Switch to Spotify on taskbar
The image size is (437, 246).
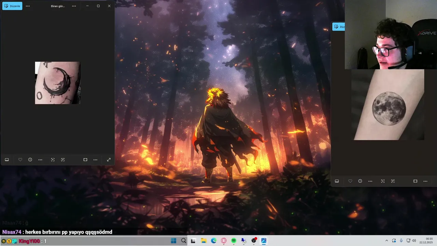point(234,241)
